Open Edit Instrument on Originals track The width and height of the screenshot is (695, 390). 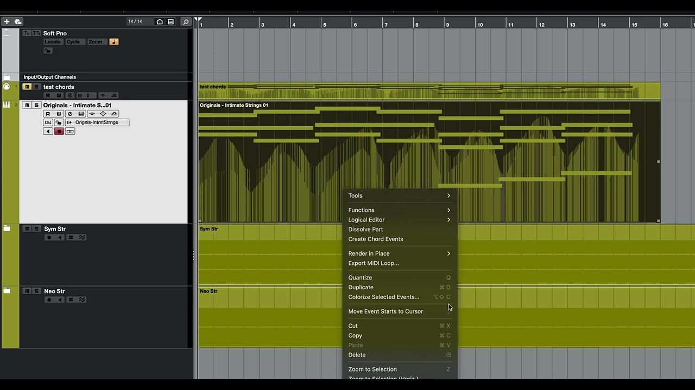pos(81,114)
